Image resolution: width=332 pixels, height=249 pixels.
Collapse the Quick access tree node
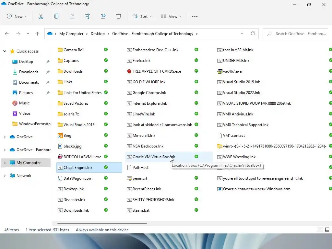[5, 51]
